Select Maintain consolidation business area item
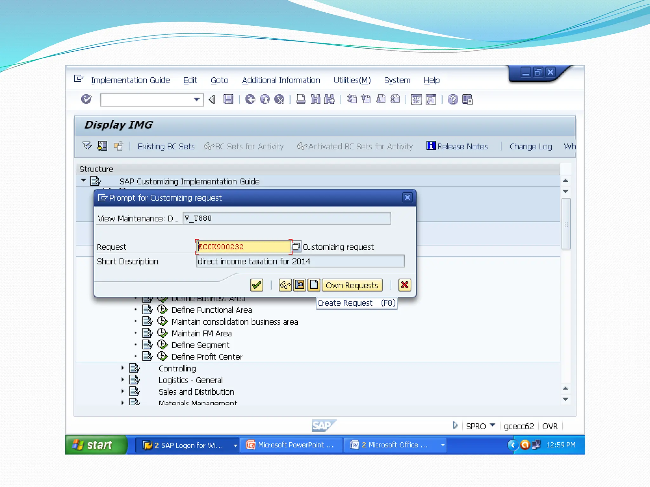The image size is (650, 487). click(x=235, y=321)
